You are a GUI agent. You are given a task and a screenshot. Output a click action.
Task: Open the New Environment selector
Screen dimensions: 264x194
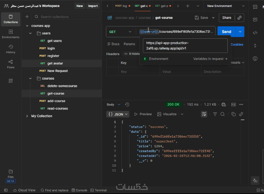pos(226,6)
